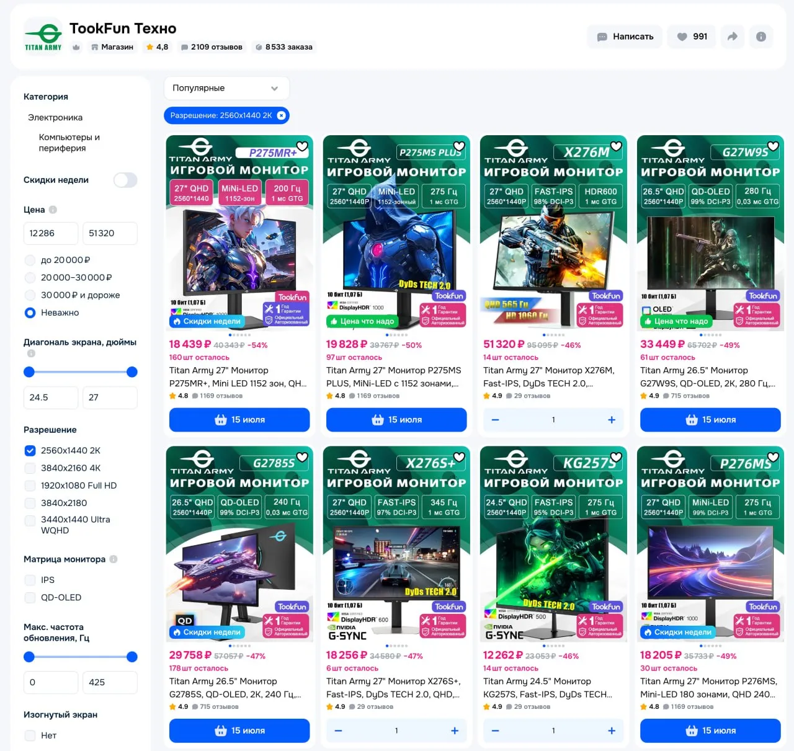794x751 pixels.
Task: Click the share arrow icon in header
Action: click(733, 37)
